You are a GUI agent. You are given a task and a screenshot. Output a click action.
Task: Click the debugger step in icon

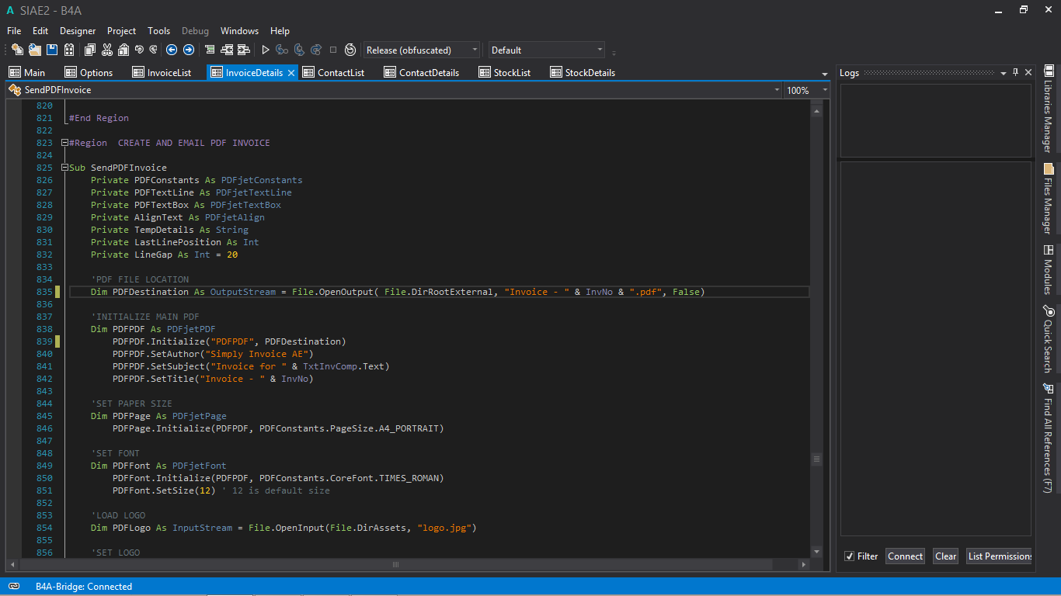coord(282,50)
